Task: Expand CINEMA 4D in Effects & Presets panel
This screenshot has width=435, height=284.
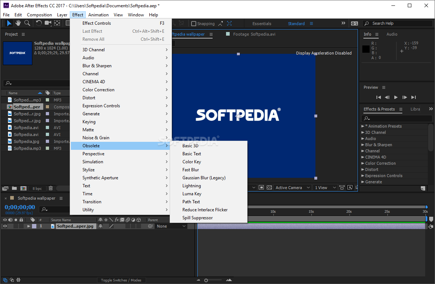Action: click(x=363, y=157)
